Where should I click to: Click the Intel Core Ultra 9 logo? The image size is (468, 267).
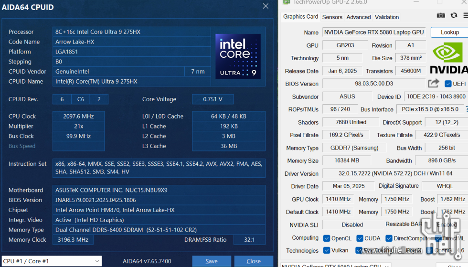[x=238, y=56]
